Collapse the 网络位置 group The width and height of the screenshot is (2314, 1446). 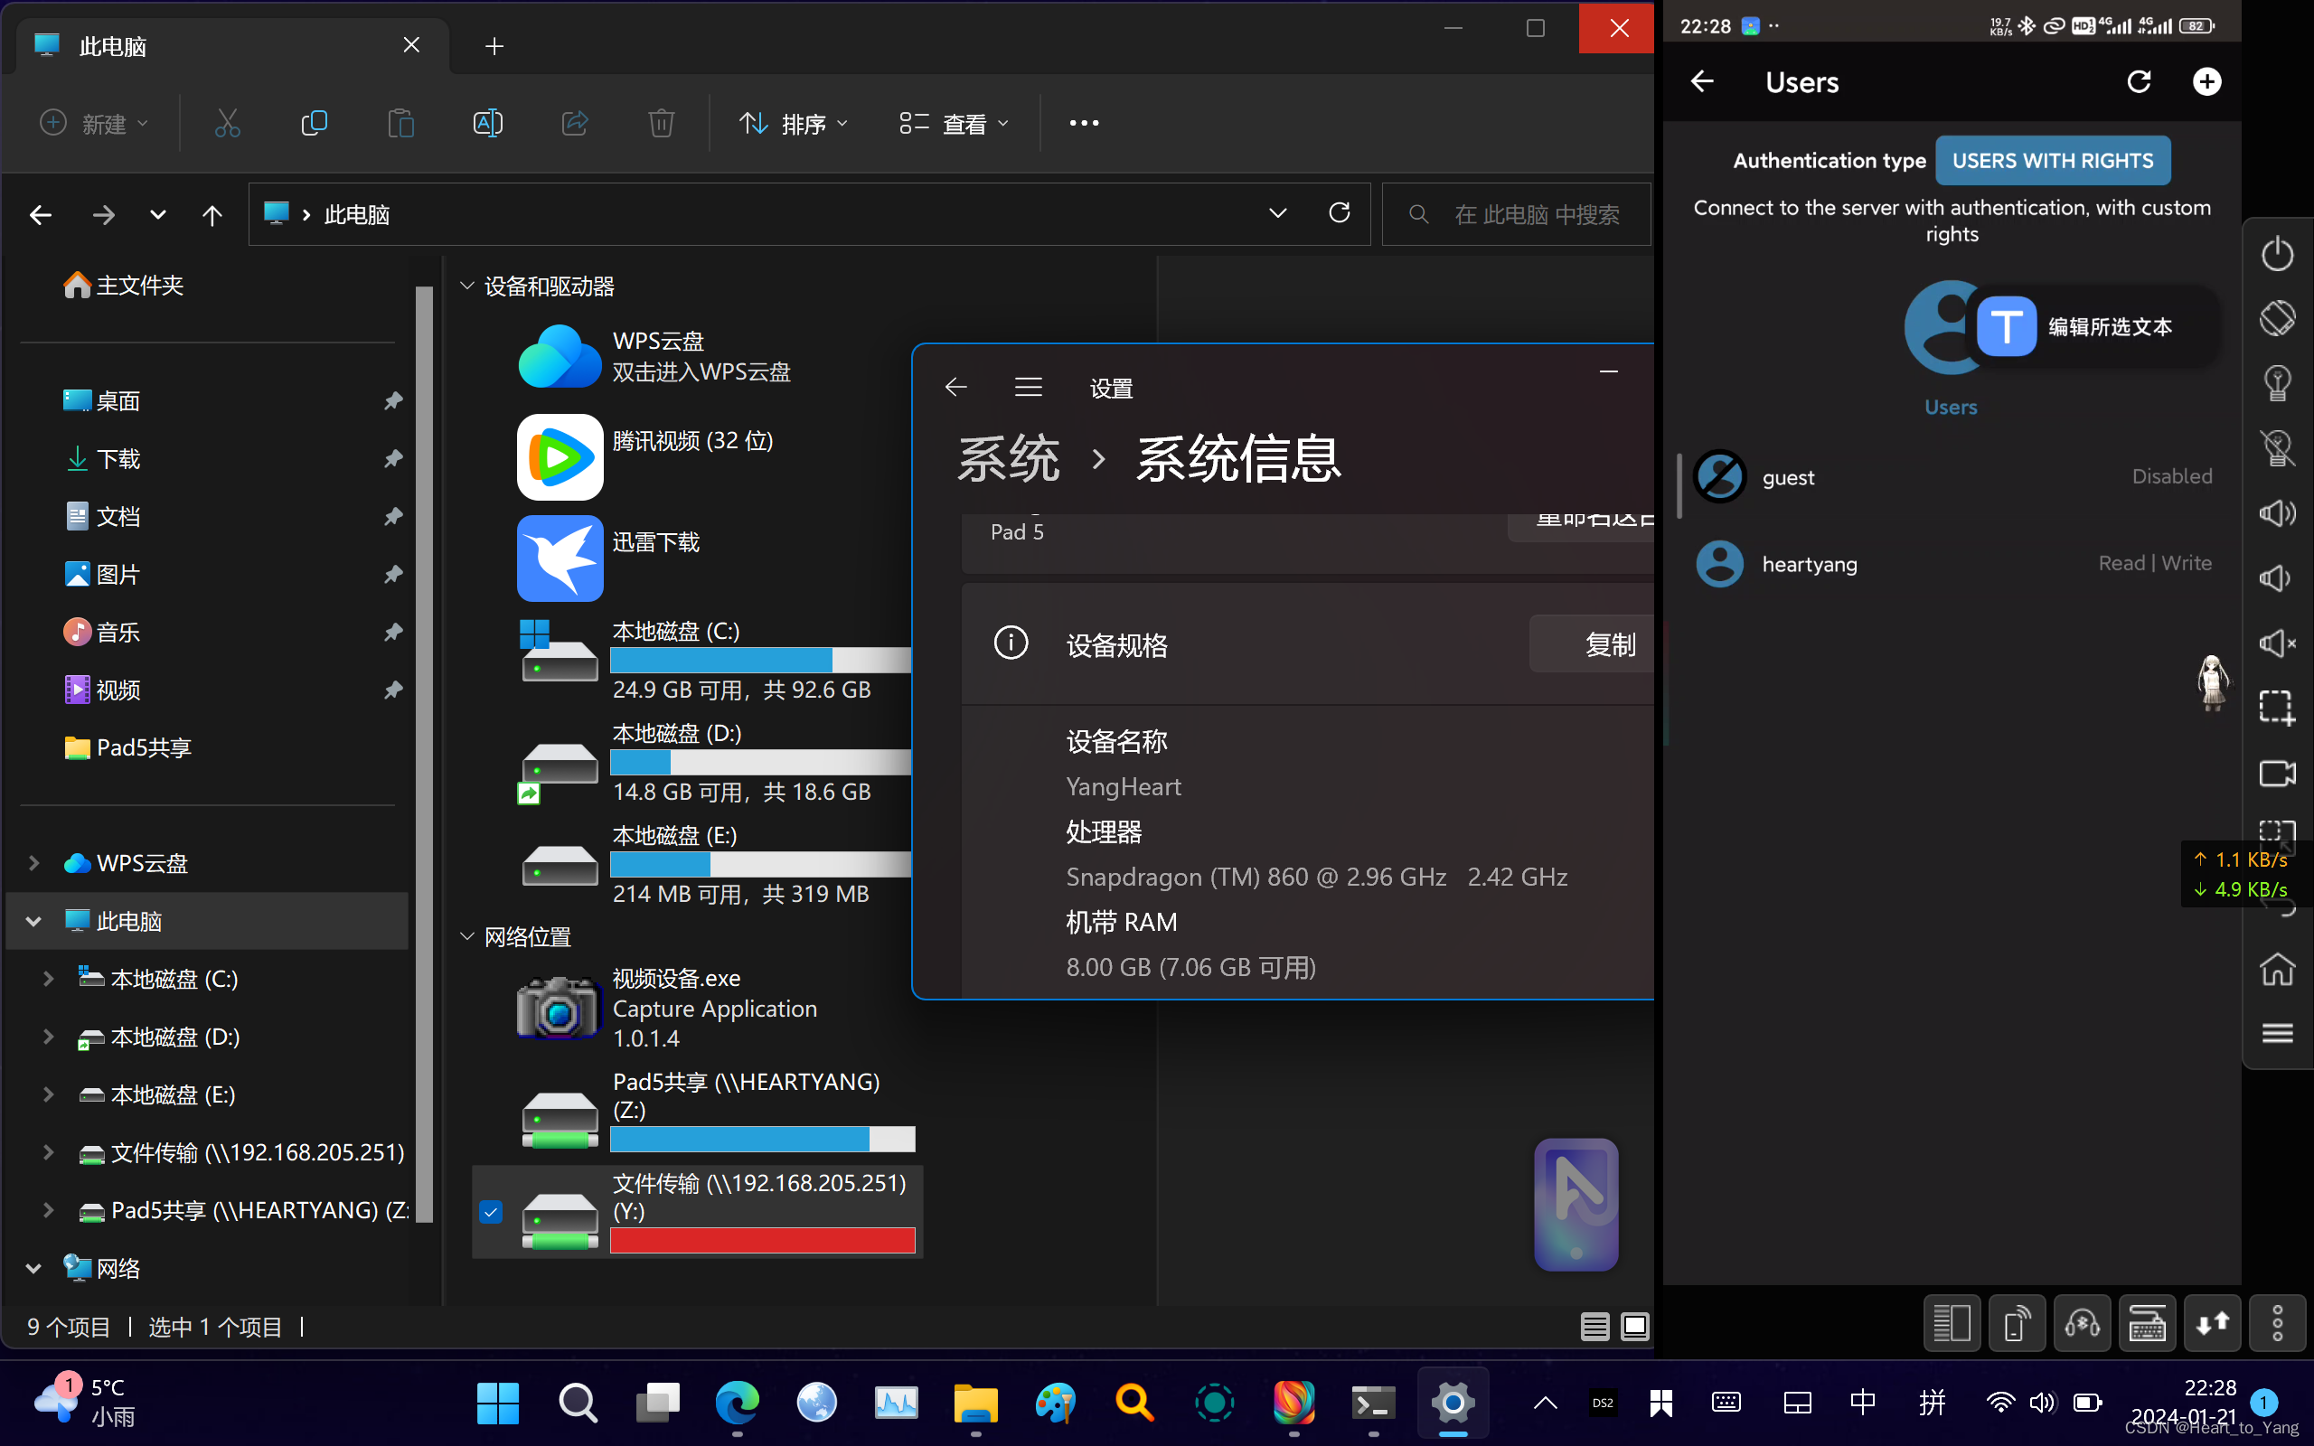click(466, 935)
